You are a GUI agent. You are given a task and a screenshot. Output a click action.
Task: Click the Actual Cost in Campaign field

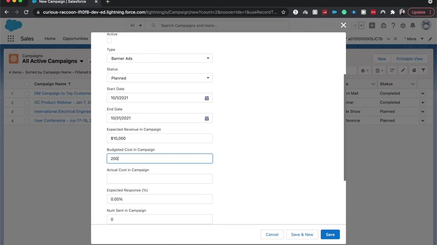pos(159,179)
